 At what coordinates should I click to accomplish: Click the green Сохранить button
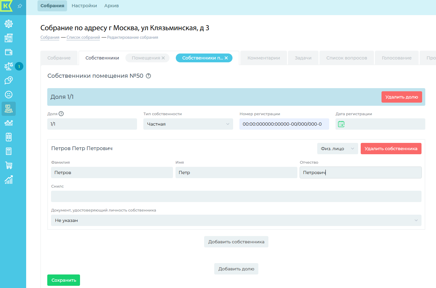coord(64,280)
